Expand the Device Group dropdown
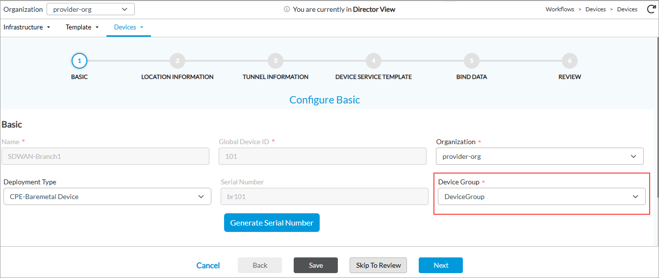This screenshot has width=659, height=278. pos(541,197)
